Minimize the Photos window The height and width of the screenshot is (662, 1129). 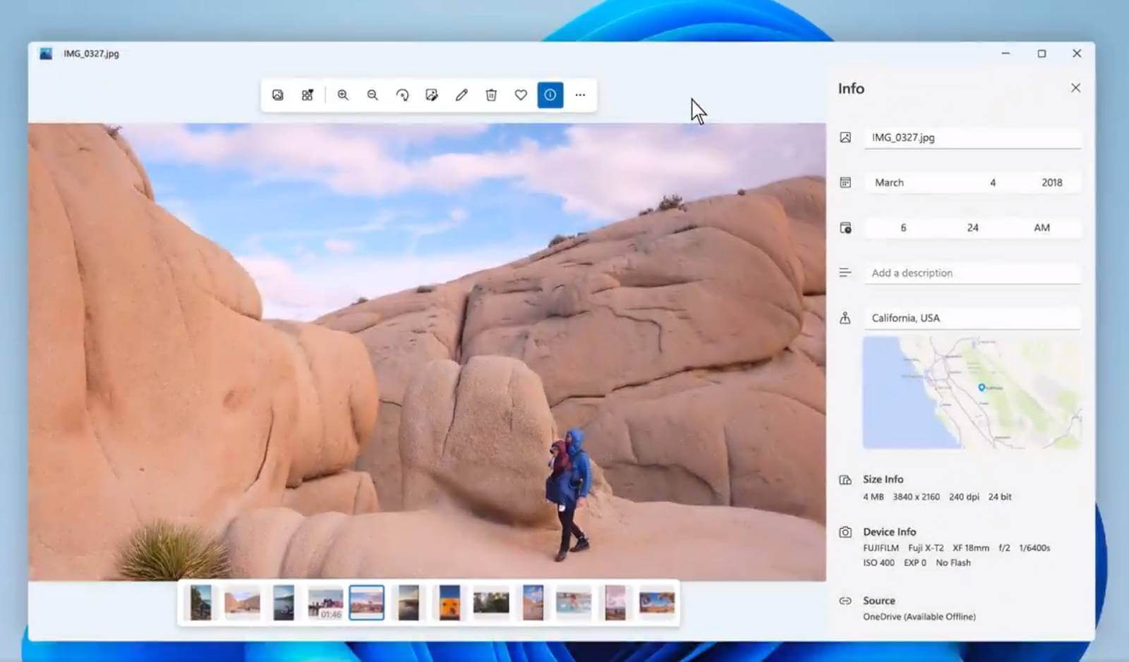(x=1006, y=54)
